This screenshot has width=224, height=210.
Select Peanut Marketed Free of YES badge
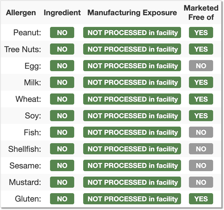click(x=201, y=33)
